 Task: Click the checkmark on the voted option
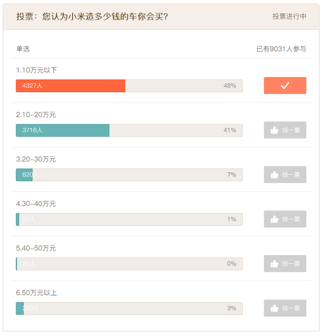pyautogui.click(x=285, y=85)
